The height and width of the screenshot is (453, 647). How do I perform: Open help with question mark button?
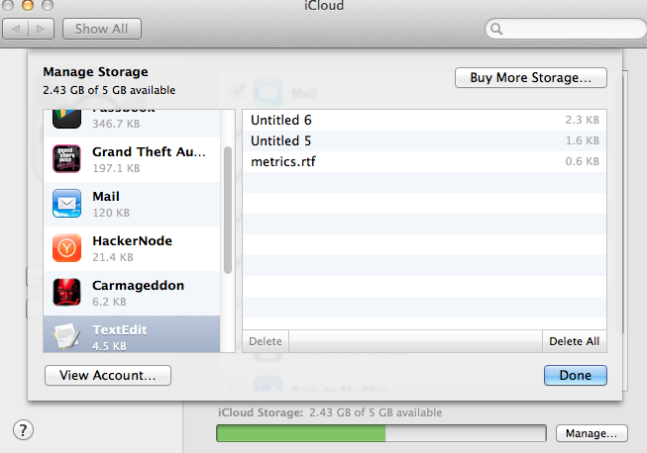(x=23, y=430)
